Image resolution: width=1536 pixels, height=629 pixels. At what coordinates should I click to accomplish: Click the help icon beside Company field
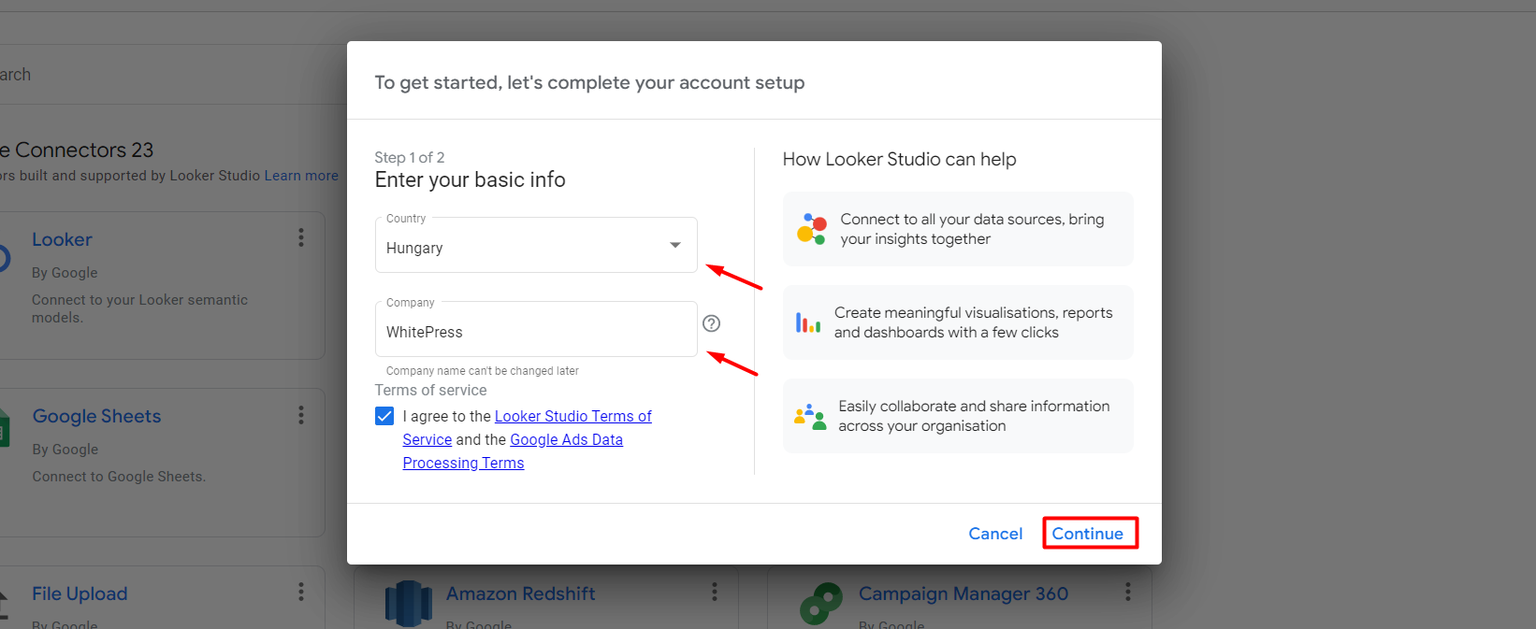point(712,323)
